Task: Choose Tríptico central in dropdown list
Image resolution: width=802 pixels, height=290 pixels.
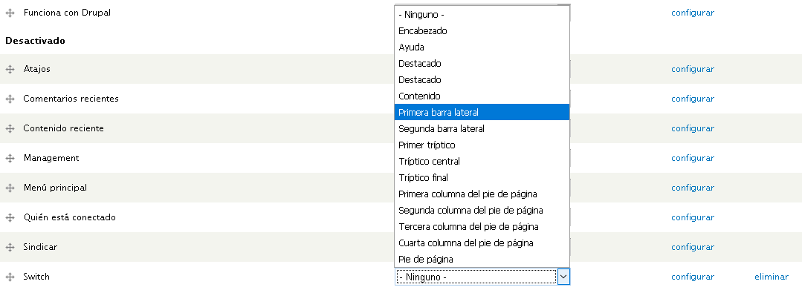Action: pyautogui.click(x=482, y=162)
